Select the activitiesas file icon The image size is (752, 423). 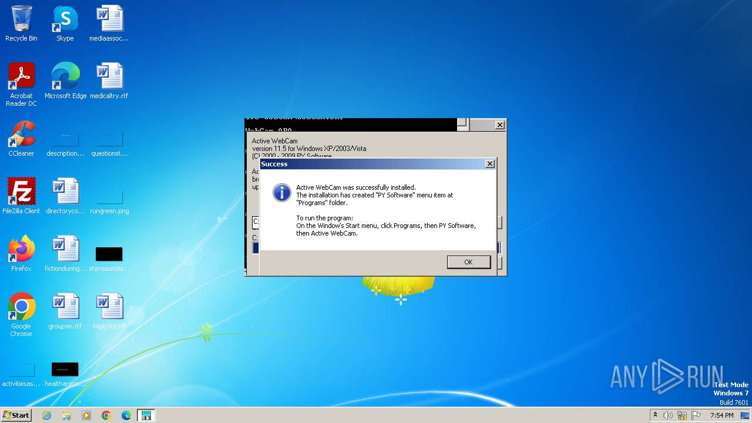tap(21, 374)
